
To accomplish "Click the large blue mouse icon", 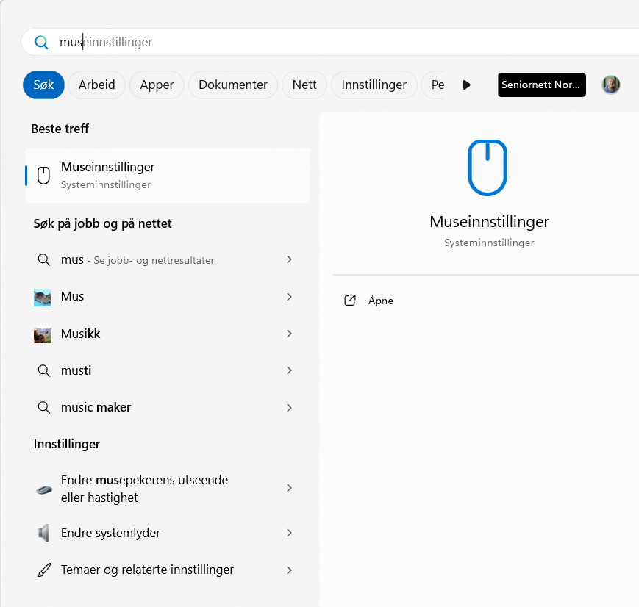I will tap(488, 168).
